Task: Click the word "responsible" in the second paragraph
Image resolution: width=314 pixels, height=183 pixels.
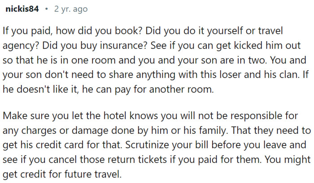Action: 239,117
